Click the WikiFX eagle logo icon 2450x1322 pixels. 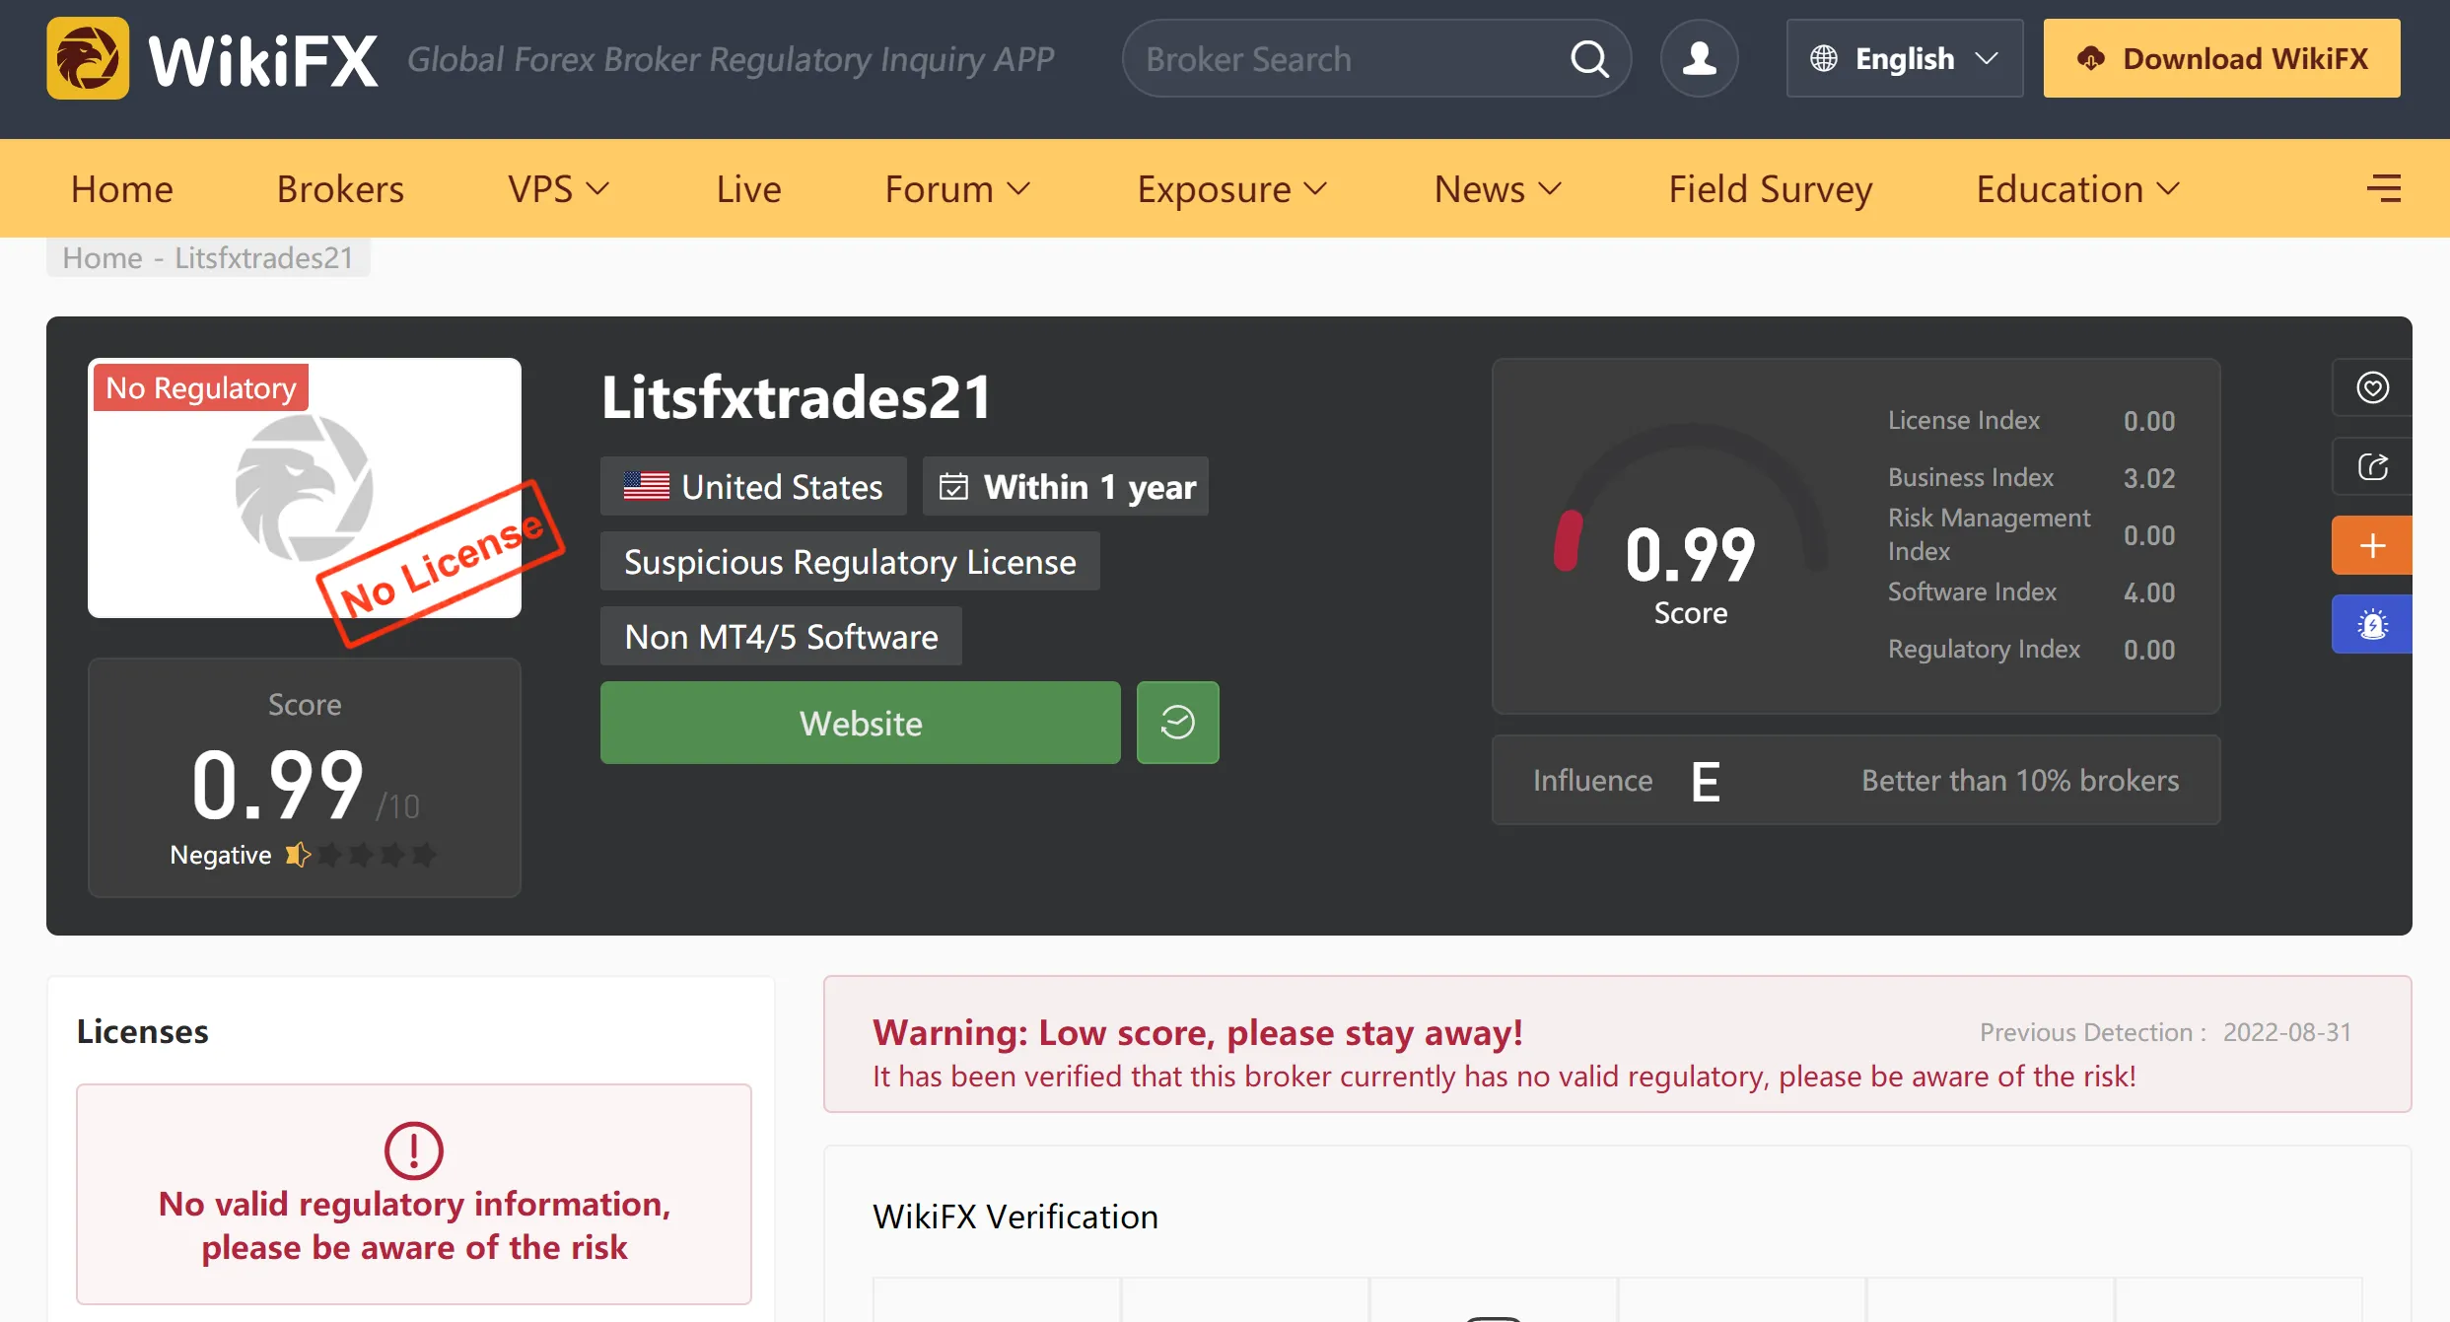pos(88,58)
